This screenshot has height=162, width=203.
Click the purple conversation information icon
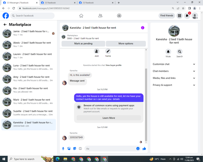pos(143,28)
